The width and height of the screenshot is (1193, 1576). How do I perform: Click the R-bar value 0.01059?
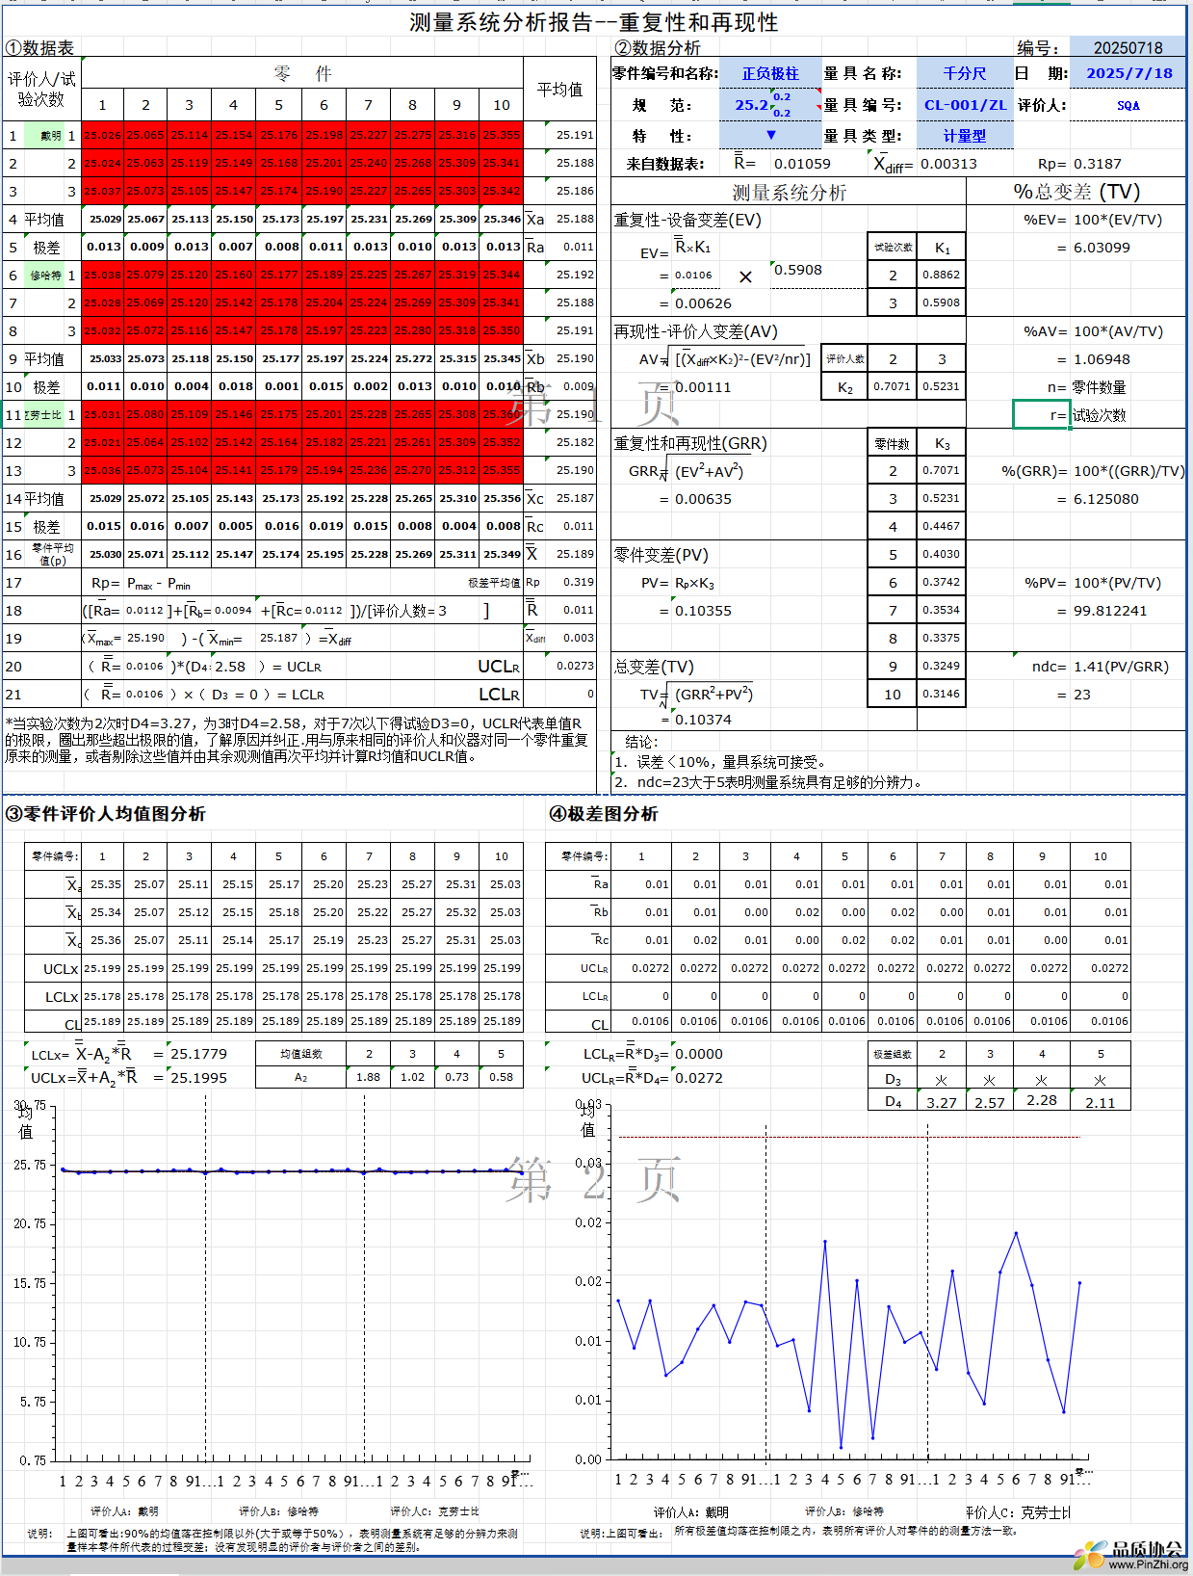(x=802, y=164)
